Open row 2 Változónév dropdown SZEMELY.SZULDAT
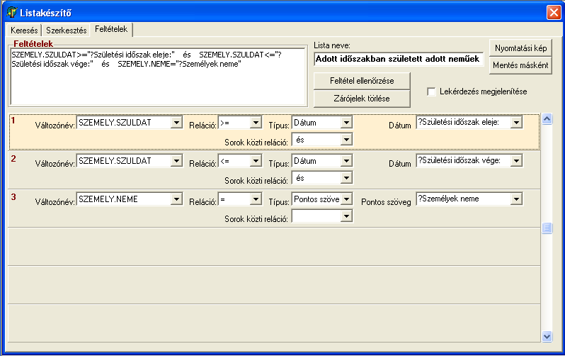The image size is (565, 356). pyautogui.click(x=176, y=161)
